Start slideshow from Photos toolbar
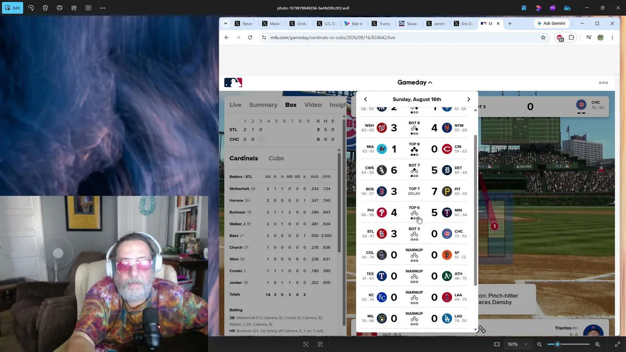626x352 pixels. coord(88,8)
